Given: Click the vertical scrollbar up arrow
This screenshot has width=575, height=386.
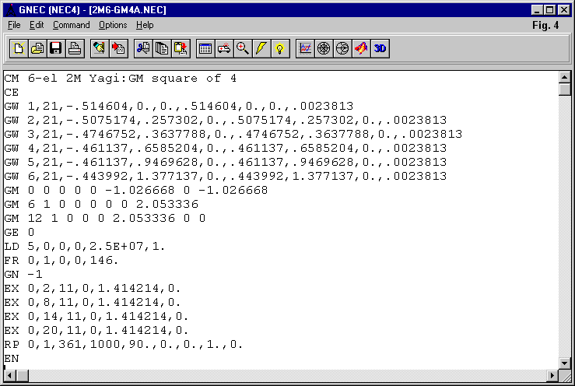Looking at the screenshot, I should (x=566, y=77).
